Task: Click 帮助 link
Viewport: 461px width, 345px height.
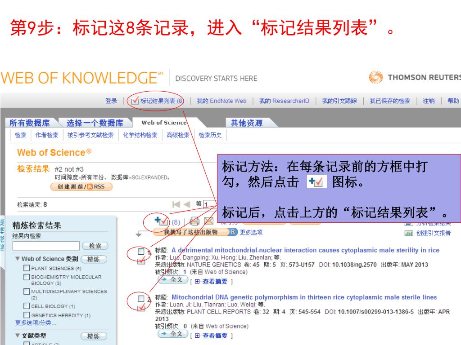Action: coord(453,101)
